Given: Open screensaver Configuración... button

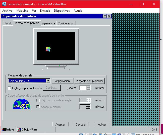Looking at the screenshot, I should [63, 81].
